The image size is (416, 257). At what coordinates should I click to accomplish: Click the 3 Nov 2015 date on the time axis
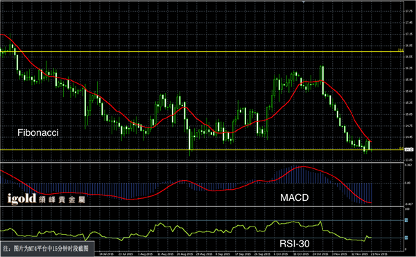click(x=340, y=254)
